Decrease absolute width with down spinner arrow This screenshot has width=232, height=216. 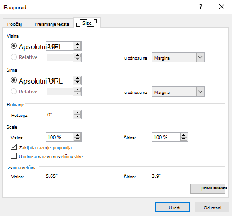coord(78,82)
